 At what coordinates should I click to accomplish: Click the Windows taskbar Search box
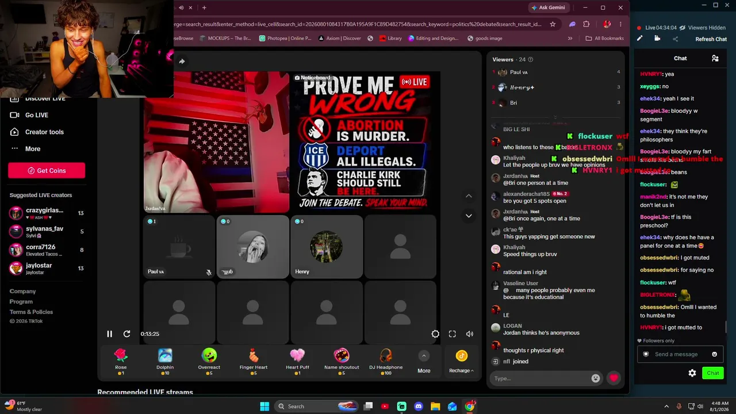[316, 407]
